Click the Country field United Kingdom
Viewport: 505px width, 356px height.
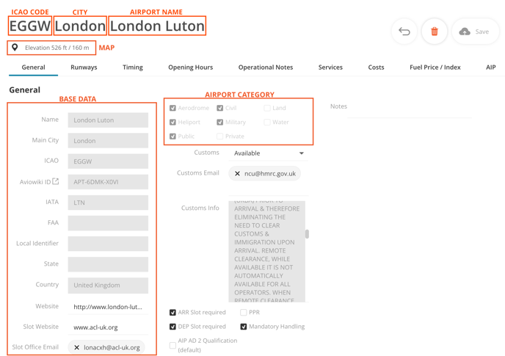(108, 286)
